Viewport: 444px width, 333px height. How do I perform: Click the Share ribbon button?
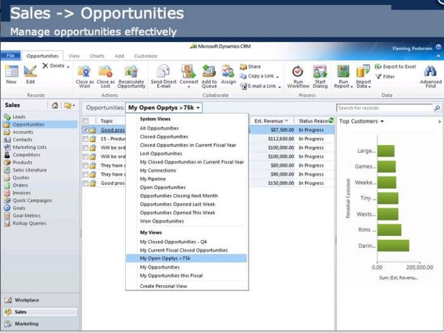[250, 66]
